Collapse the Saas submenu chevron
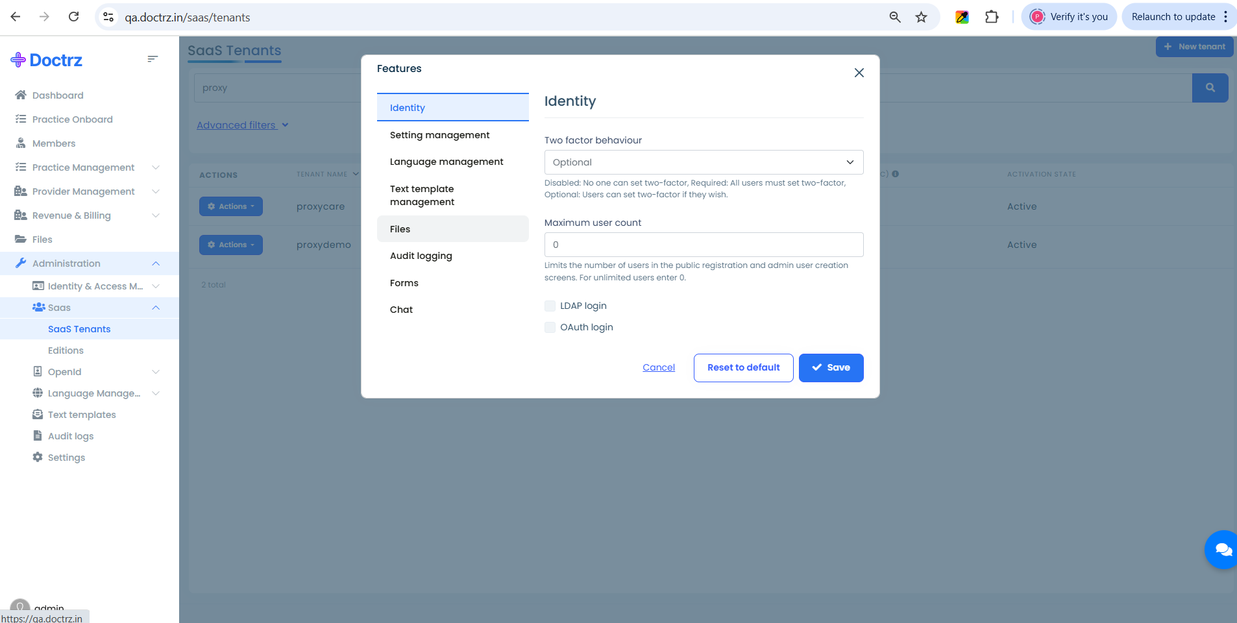1237x623 pixels. tap(156, 308)
